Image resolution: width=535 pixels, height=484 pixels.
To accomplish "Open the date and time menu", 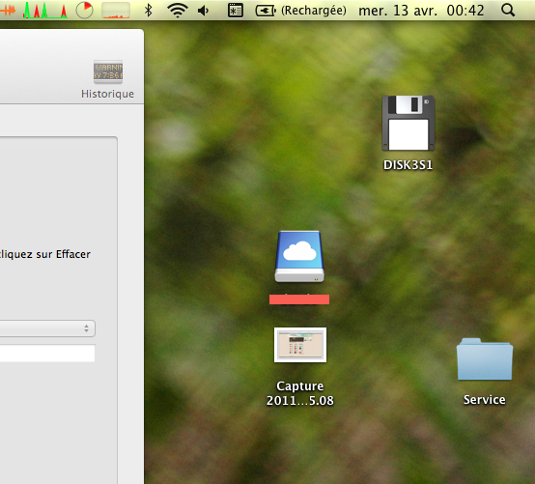I will 421,11.
